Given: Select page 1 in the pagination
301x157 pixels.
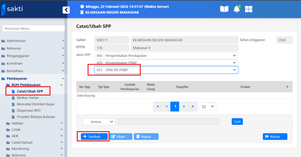Looking at the screenshot, I should 175,106.
